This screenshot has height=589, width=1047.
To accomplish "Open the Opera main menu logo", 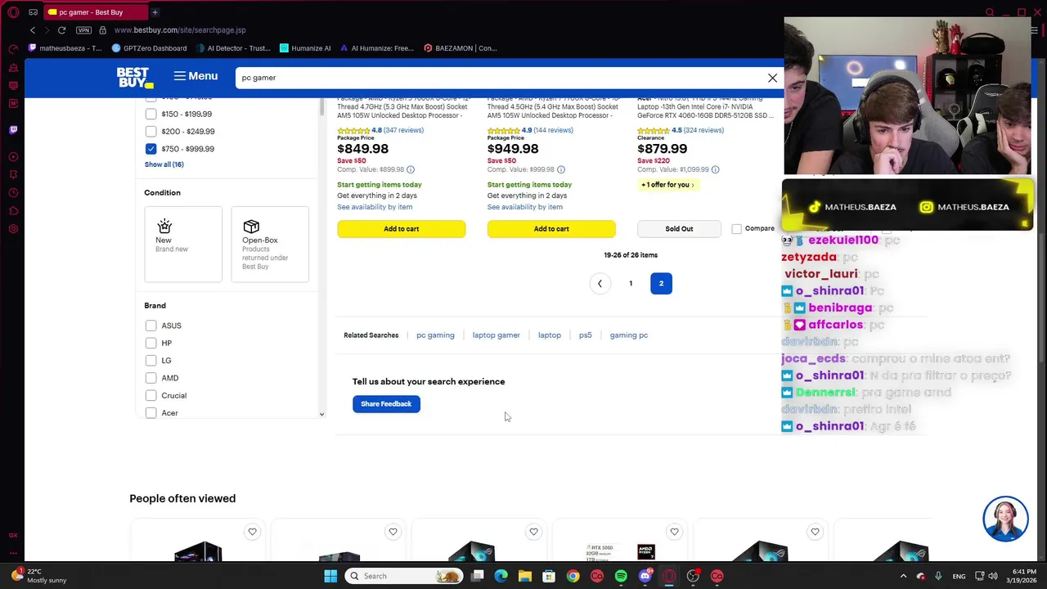I will point(13,12).
